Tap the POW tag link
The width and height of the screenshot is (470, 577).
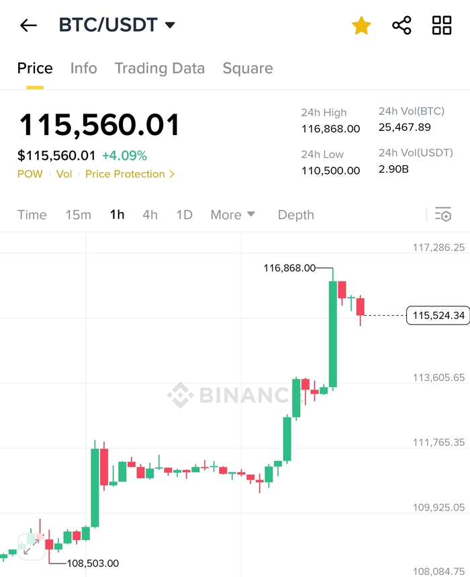click(30, 174)
